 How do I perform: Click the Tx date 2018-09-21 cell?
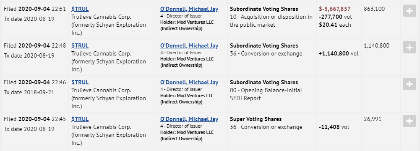(29, 93)
